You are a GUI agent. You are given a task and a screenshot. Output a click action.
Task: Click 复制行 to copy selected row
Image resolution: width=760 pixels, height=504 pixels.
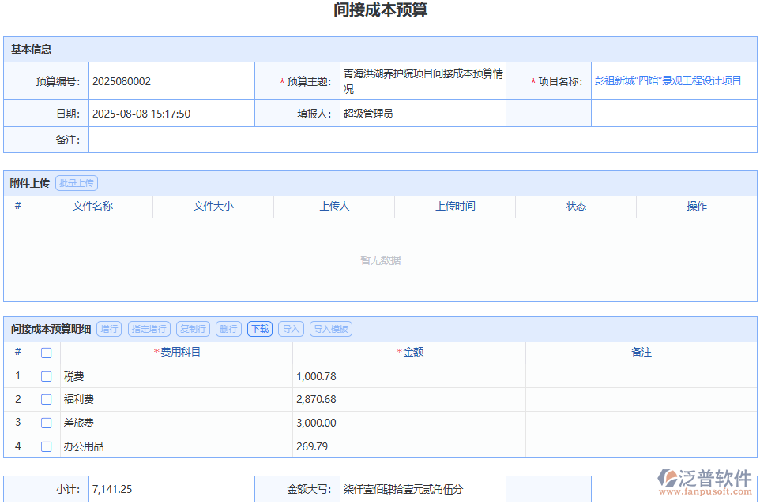point(192,329)
